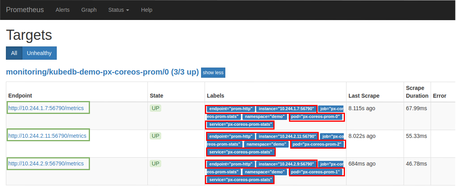The height and width of the screenshot is (190, 456).
Task: Click the pod="px-coreos-prom-2" label badge
Action: point(318,144)
